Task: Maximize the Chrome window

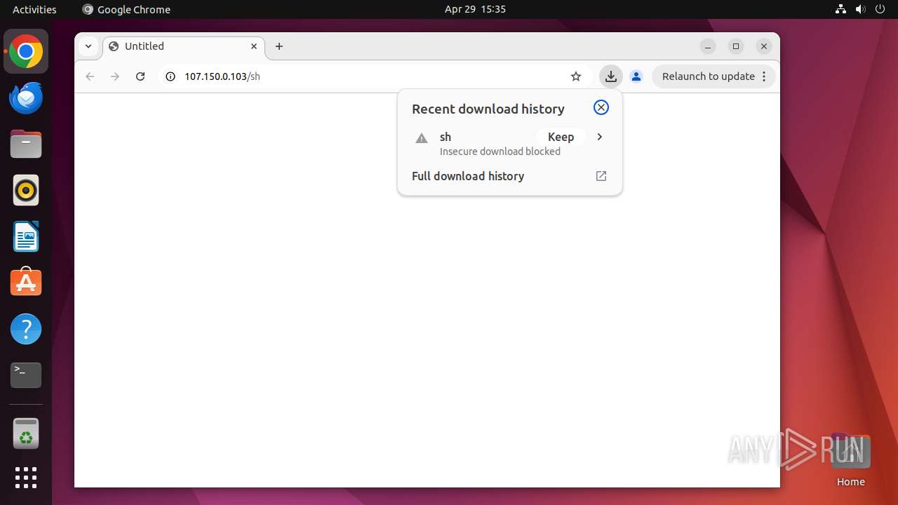Action: [x=736, y=46]
